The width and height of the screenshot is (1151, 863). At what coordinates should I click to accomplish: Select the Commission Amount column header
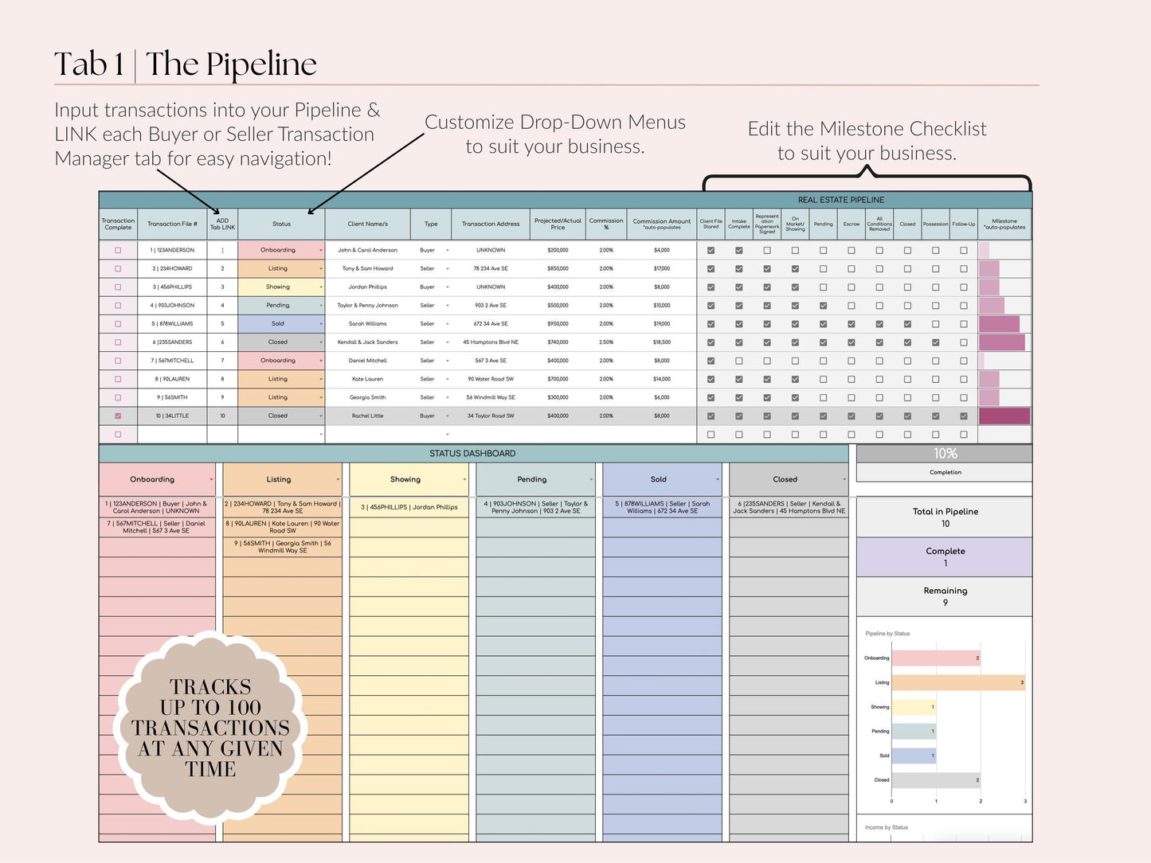point(662,224)
